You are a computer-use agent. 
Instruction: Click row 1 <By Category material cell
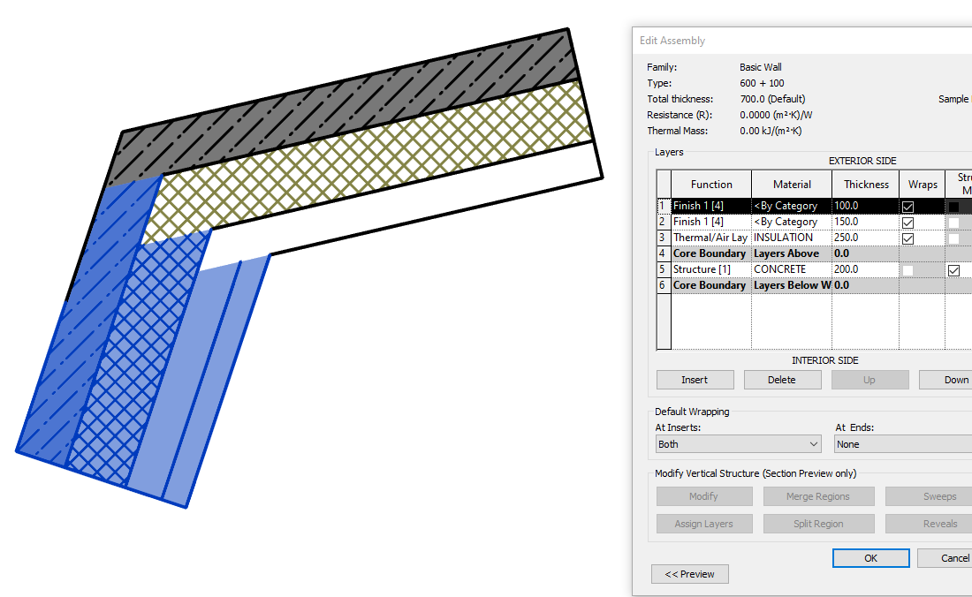pos(792,206)
